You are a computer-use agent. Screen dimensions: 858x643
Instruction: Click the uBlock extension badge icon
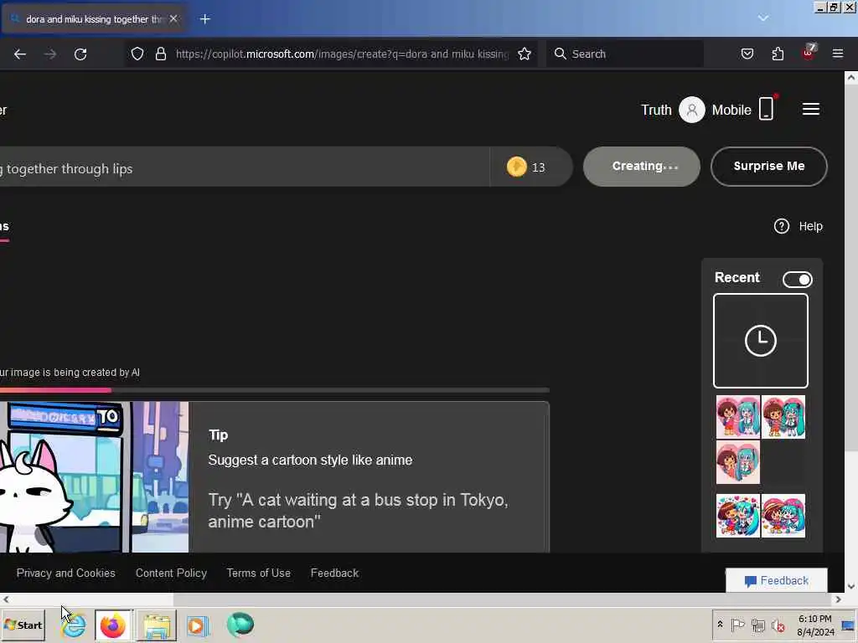click(x=809, y=53)
